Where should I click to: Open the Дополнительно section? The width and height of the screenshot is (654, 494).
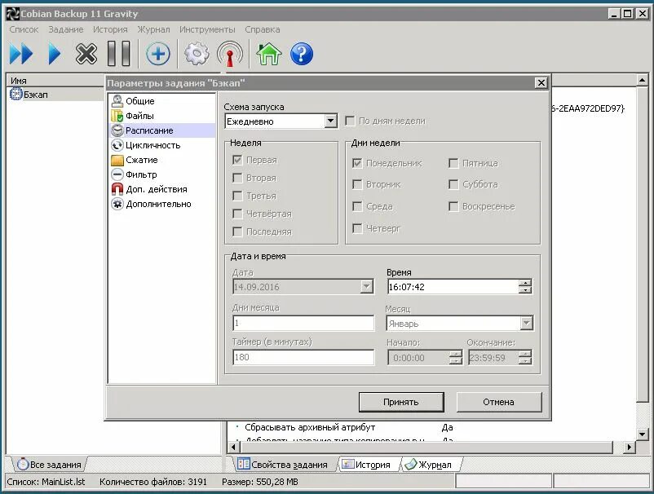point(158,204)
